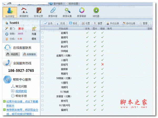This screenshot has height=118, width=158.
Task: Click the 在线客服联系 headset icon
Action: (7, 48)
